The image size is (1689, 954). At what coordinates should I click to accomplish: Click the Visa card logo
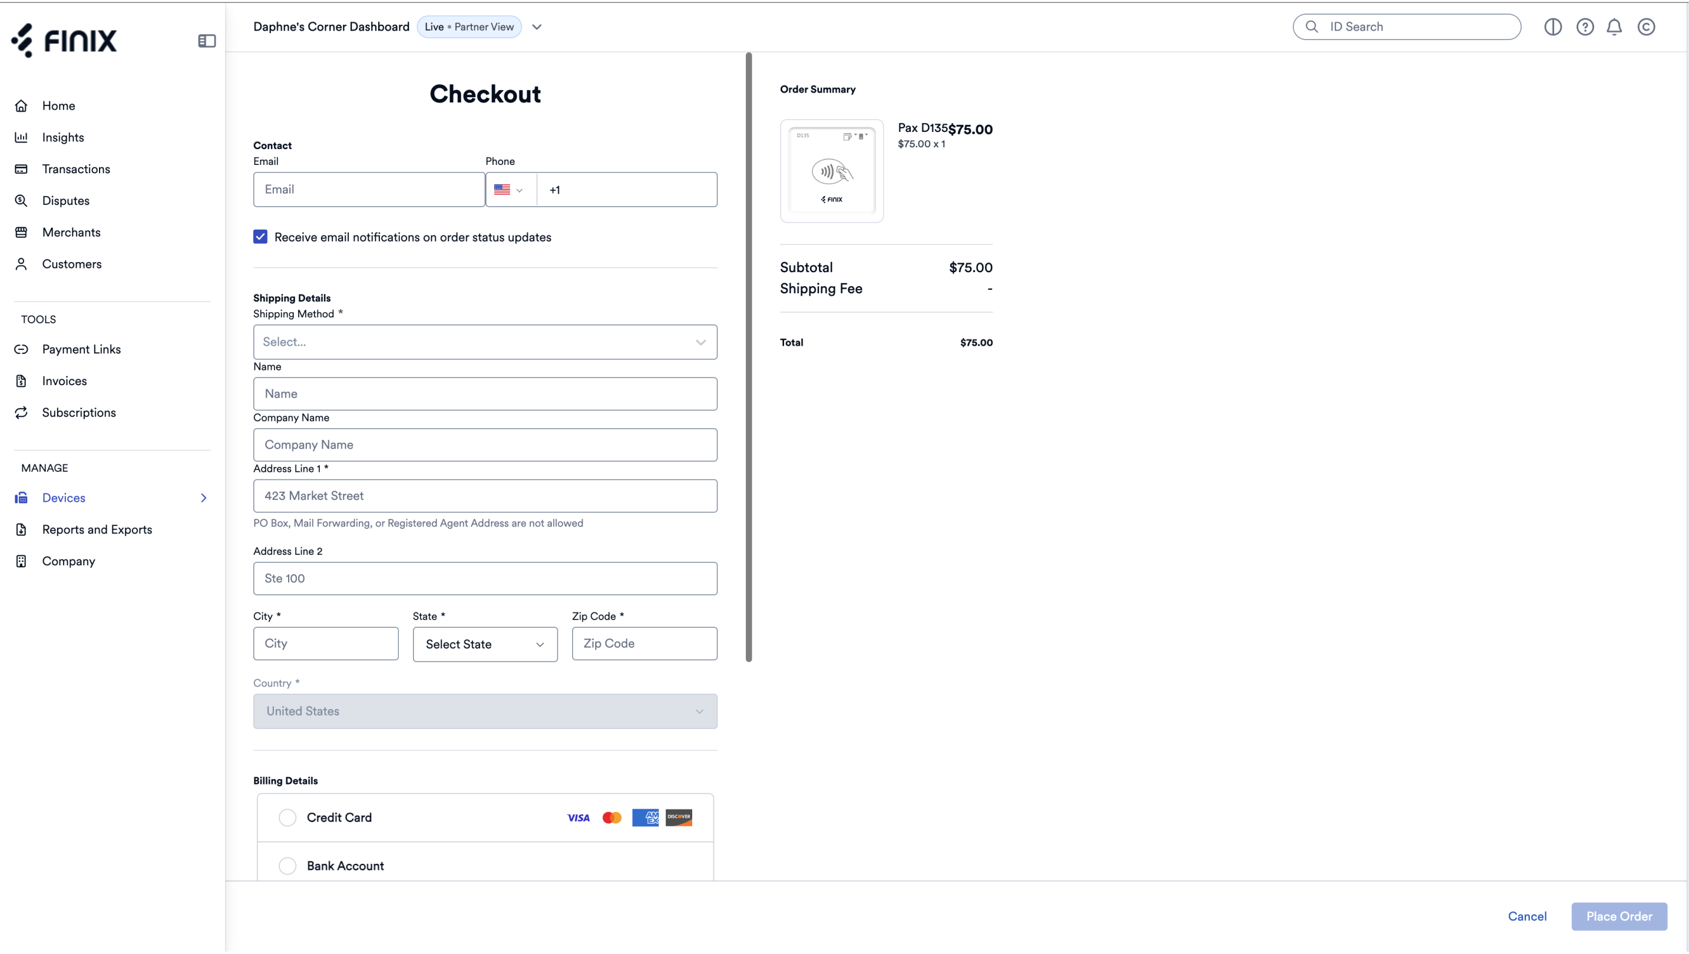tap(579, 818)
